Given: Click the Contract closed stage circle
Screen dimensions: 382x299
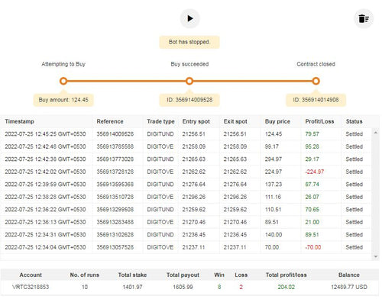Looking at the screenshot, I should coord(316,81).
